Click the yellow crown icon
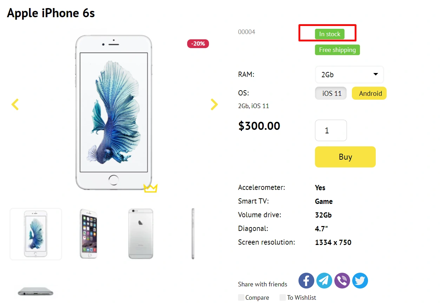440x305 pixels. [x=150, y=188]
